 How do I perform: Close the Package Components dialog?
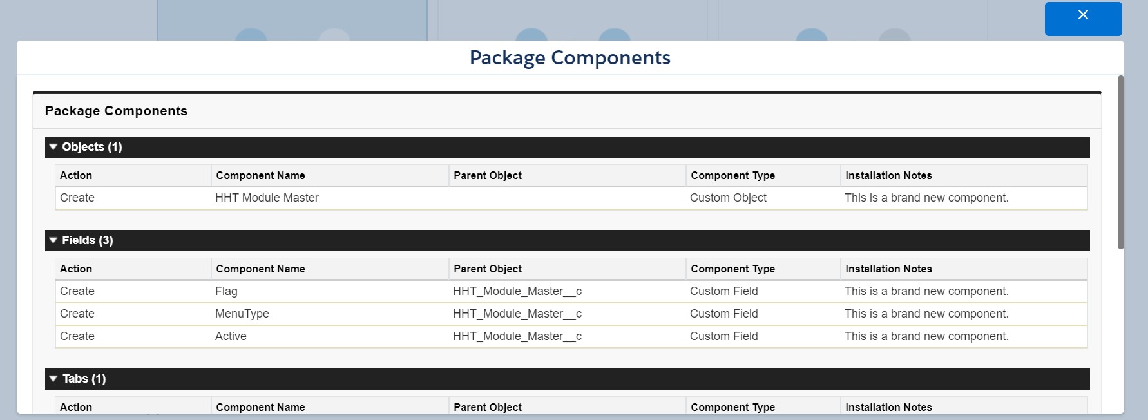(1083, 18)
